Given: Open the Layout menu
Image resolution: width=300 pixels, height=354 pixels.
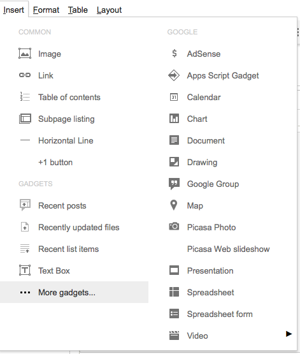Looking at the screenshot, I should (x=109, y=10).
